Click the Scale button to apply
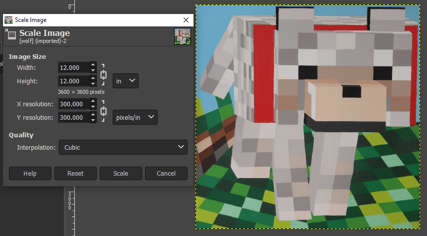Screen dimensions: 427x236 (x=121, y=173)
